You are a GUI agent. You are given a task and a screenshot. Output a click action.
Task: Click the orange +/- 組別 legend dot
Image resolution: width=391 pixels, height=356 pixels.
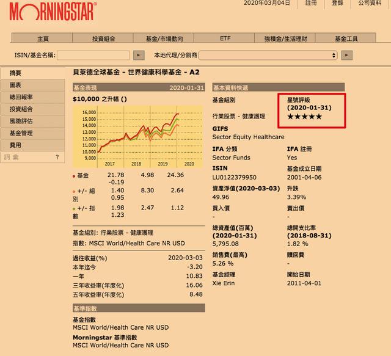[74, 192]
